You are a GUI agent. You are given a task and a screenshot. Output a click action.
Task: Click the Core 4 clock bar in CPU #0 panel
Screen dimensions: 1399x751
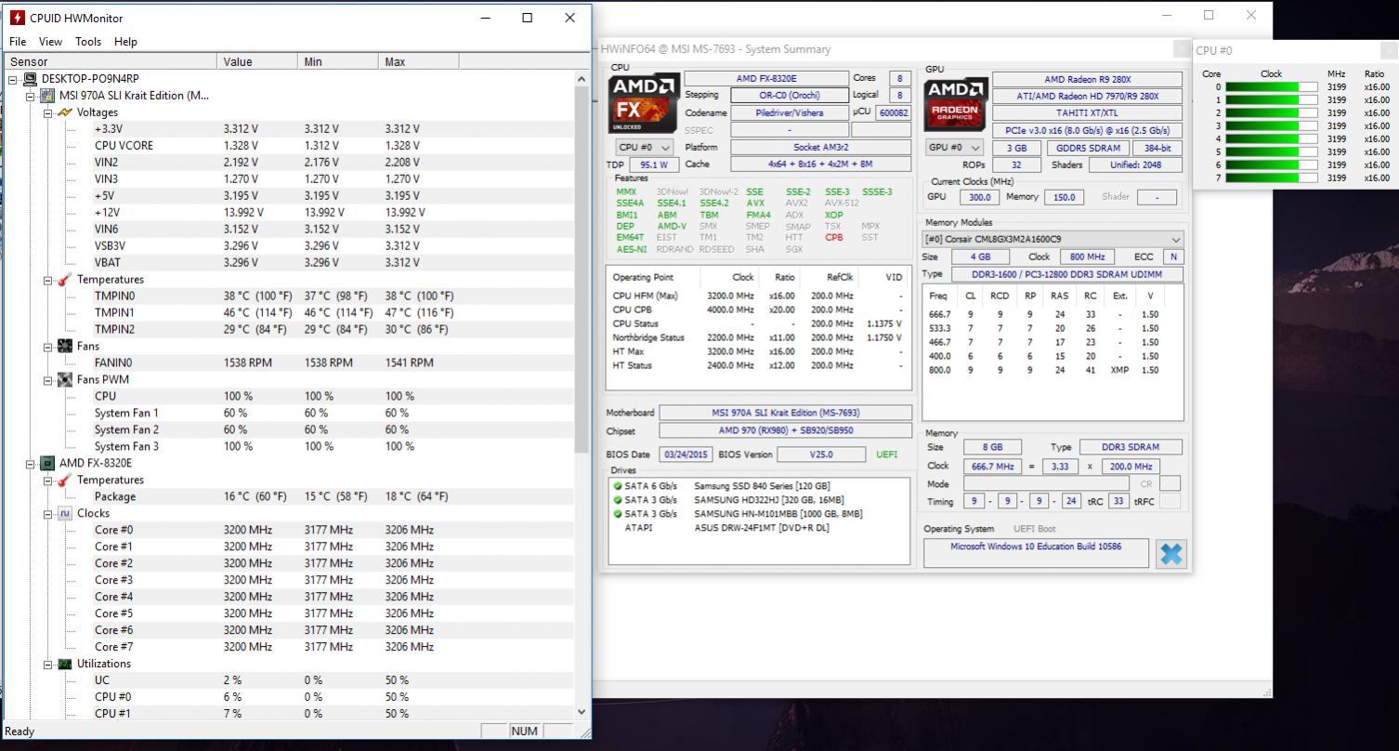(x=1272, y=138)
